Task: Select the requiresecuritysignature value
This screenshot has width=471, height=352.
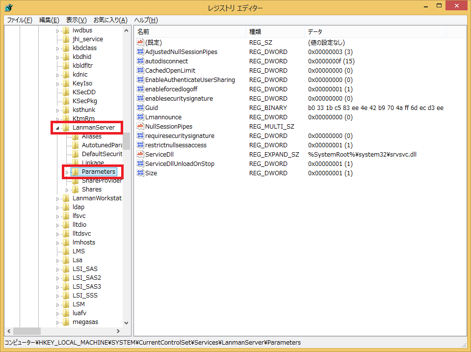Action: (x=180, y=135)
